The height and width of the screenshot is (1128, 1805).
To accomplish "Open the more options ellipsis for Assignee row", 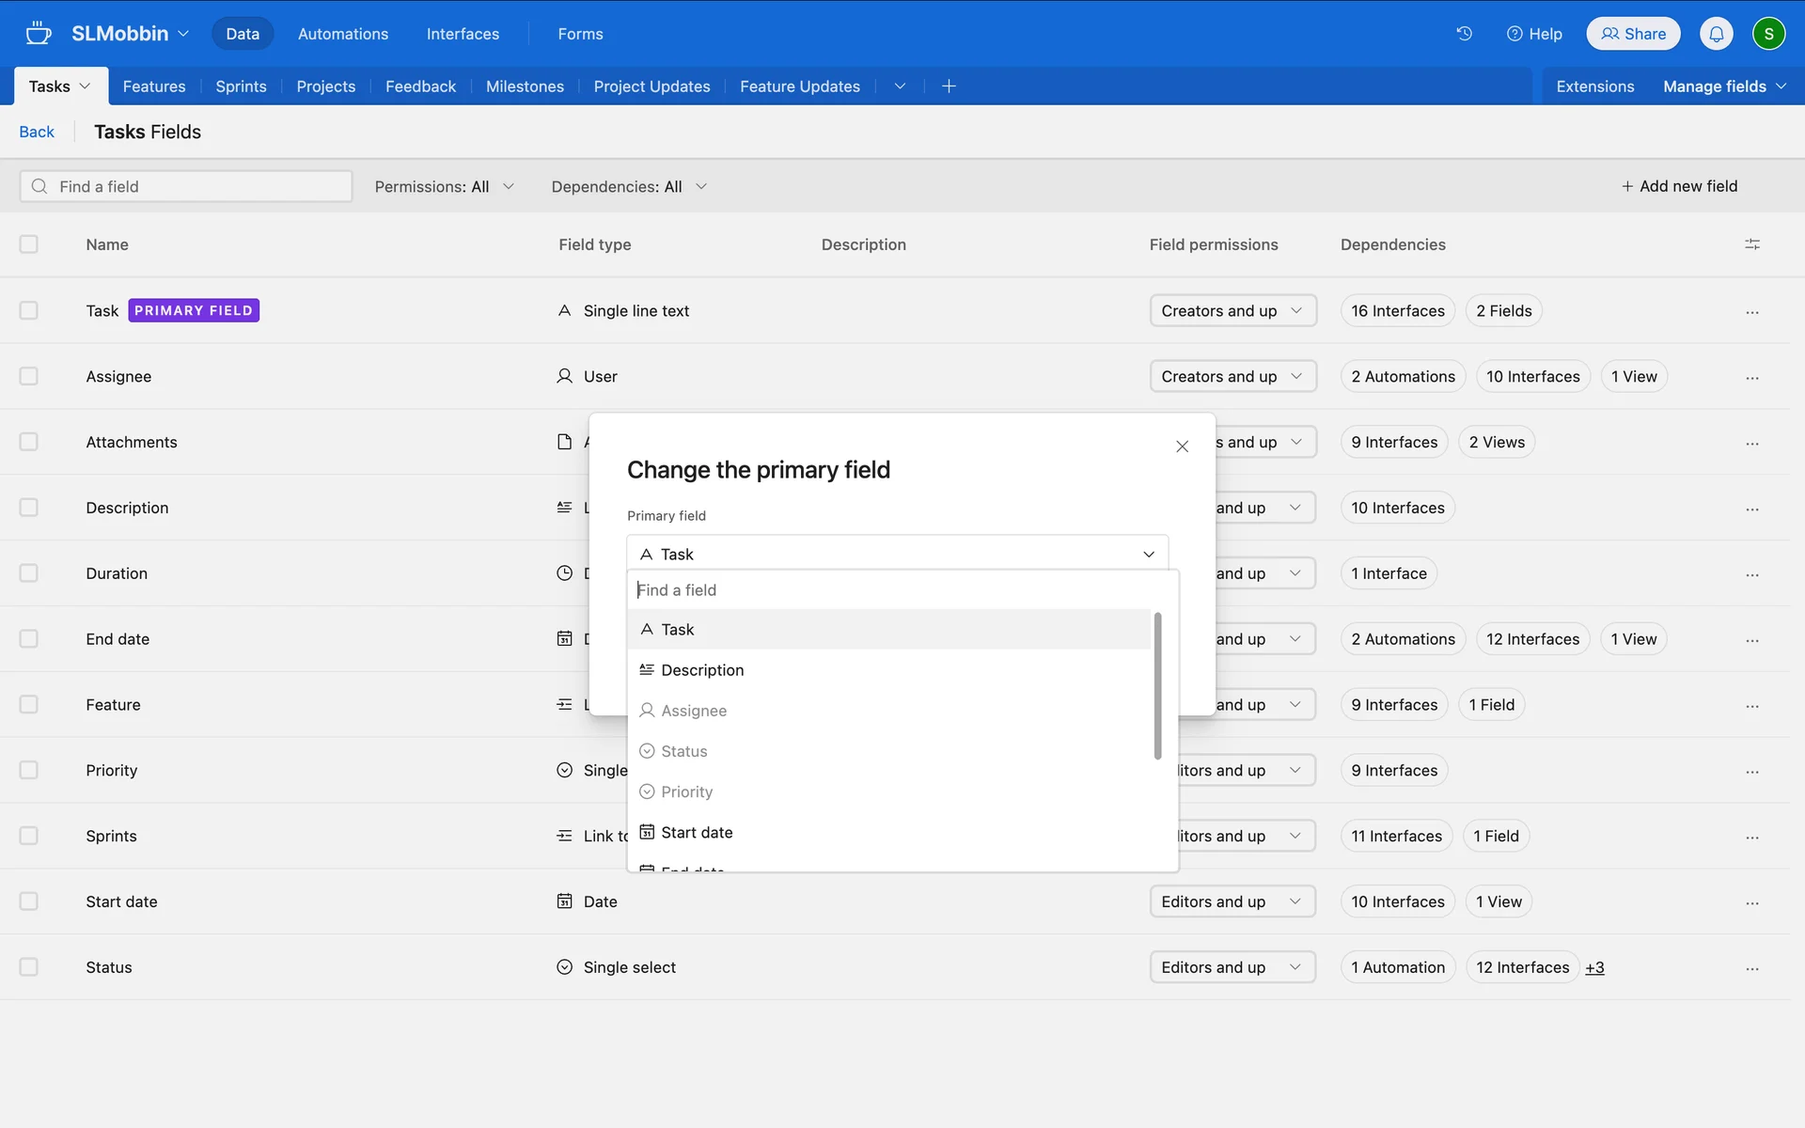I will (x=1751, y=377).
